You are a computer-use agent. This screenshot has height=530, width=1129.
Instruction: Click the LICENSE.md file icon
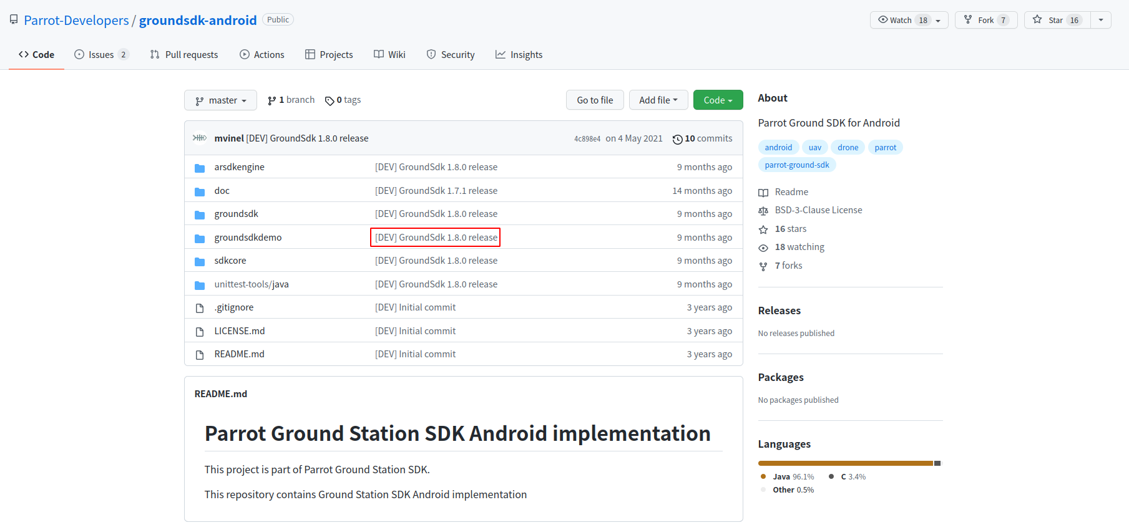[200, 332]
